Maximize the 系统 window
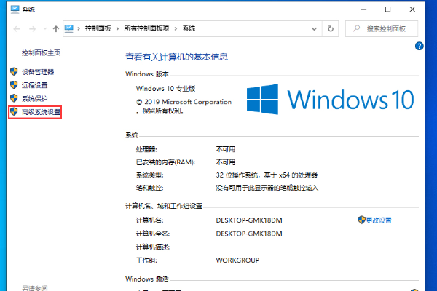Screen dimensions: 437x291 pos(387,9)
